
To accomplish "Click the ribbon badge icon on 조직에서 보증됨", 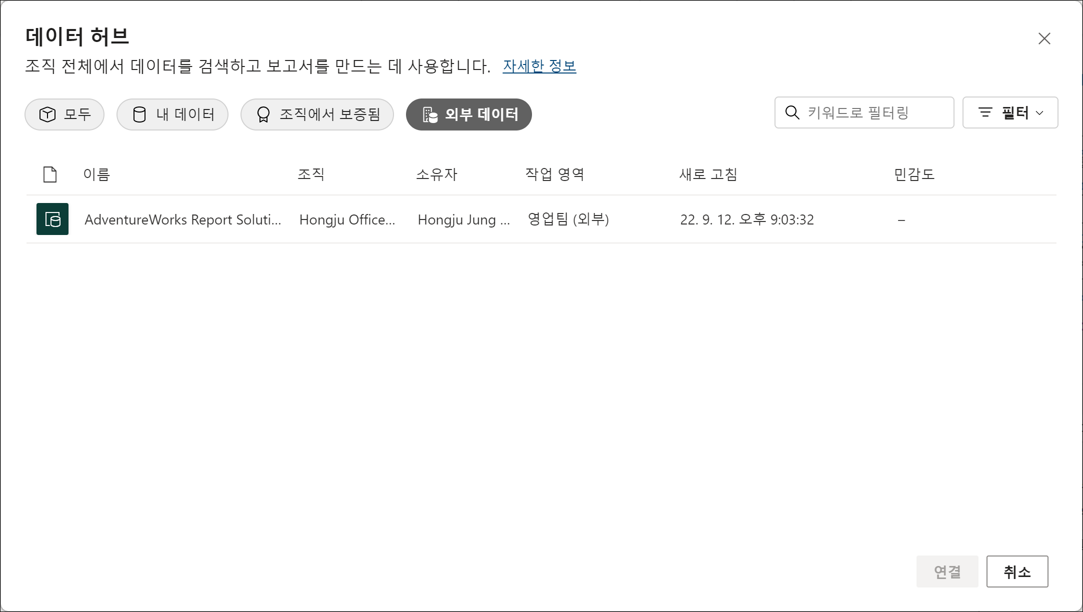I will 263,114.
